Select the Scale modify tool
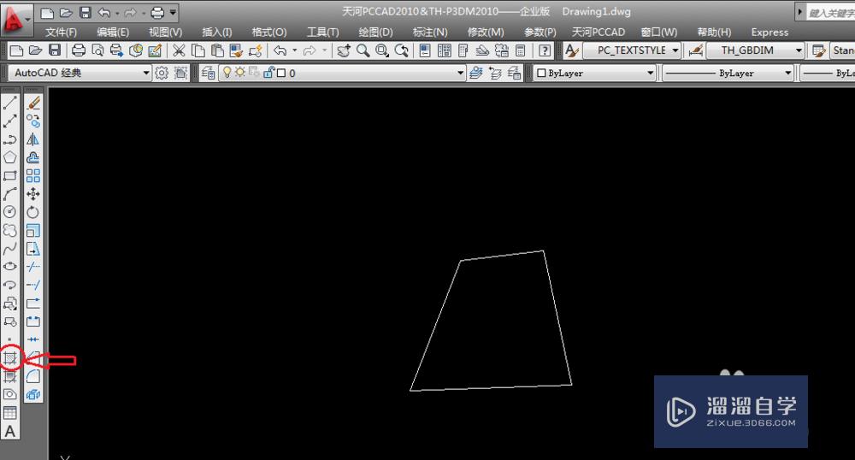The image size is (855, 460). (x=33, y=230)
